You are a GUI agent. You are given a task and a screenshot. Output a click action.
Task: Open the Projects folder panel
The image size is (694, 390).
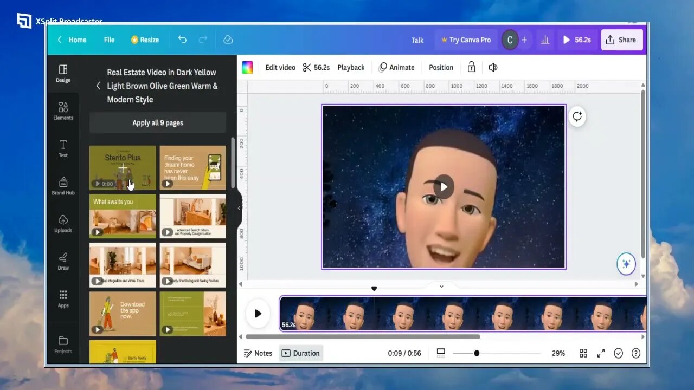63,344
